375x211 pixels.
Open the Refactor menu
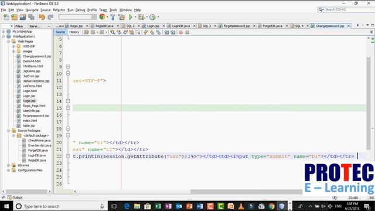coord(59,10)
